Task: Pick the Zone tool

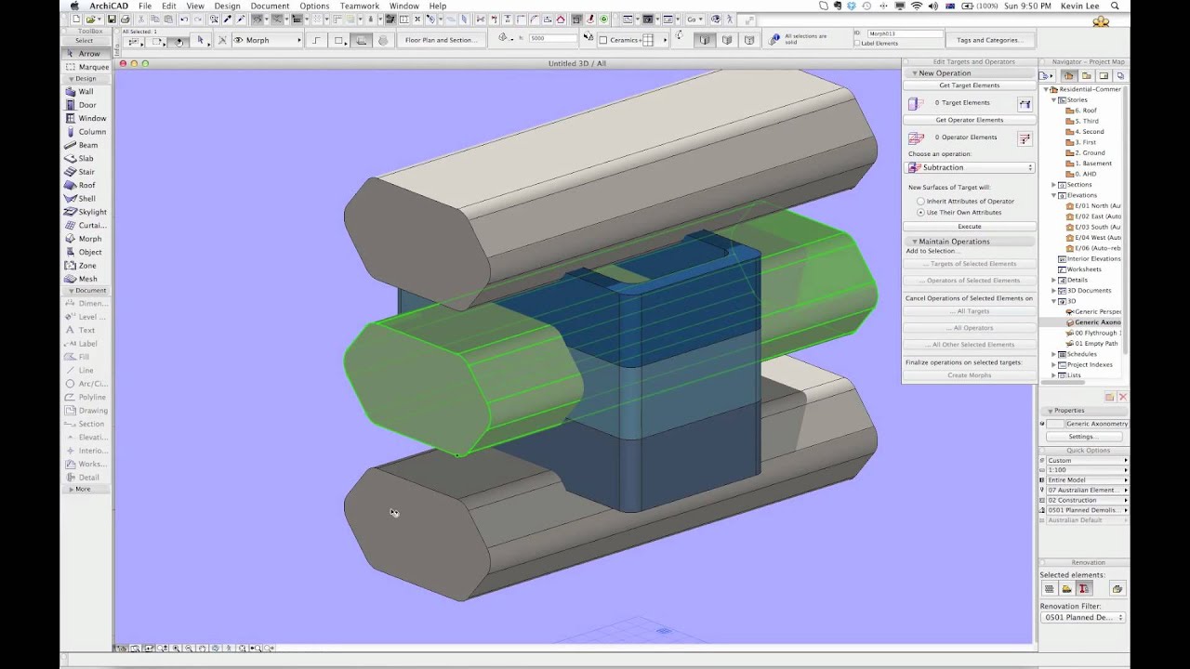Action: point(86,265)
